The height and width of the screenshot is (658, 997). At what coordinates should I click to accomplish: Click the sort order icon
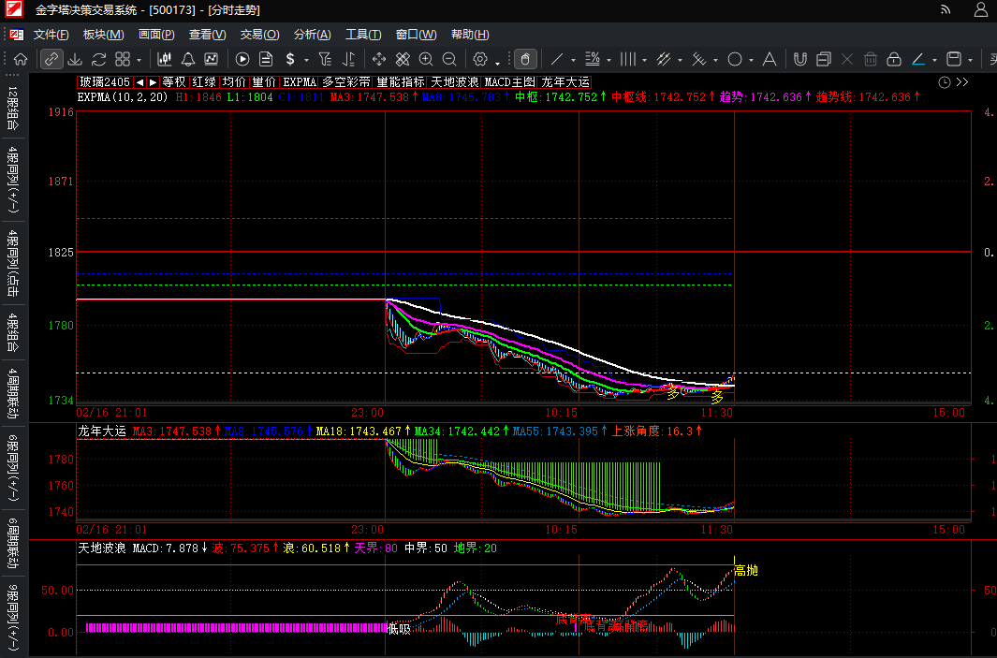point(348,59)
